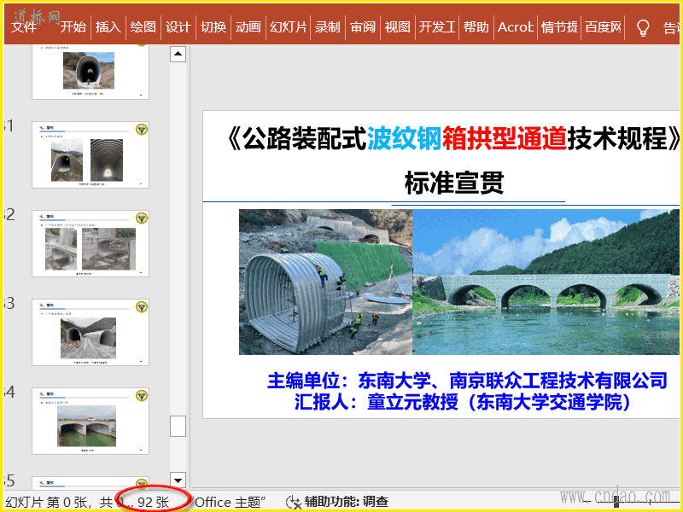Select the 幻灯片 show tab
Image resolution: width=683 pixels, height=512 pixels.
point(288,27)
